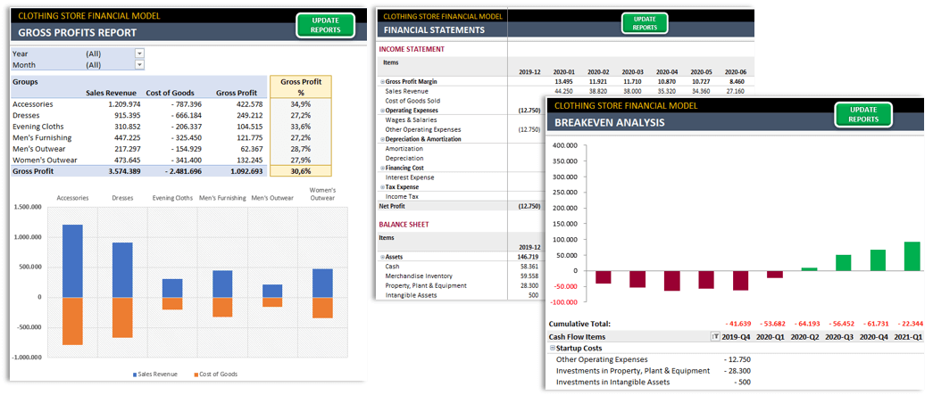The width and height of the screenshot is (933, 395).
Task: Click the blue Women's Outwear revenue bar
Action: (x=322, y=283)
